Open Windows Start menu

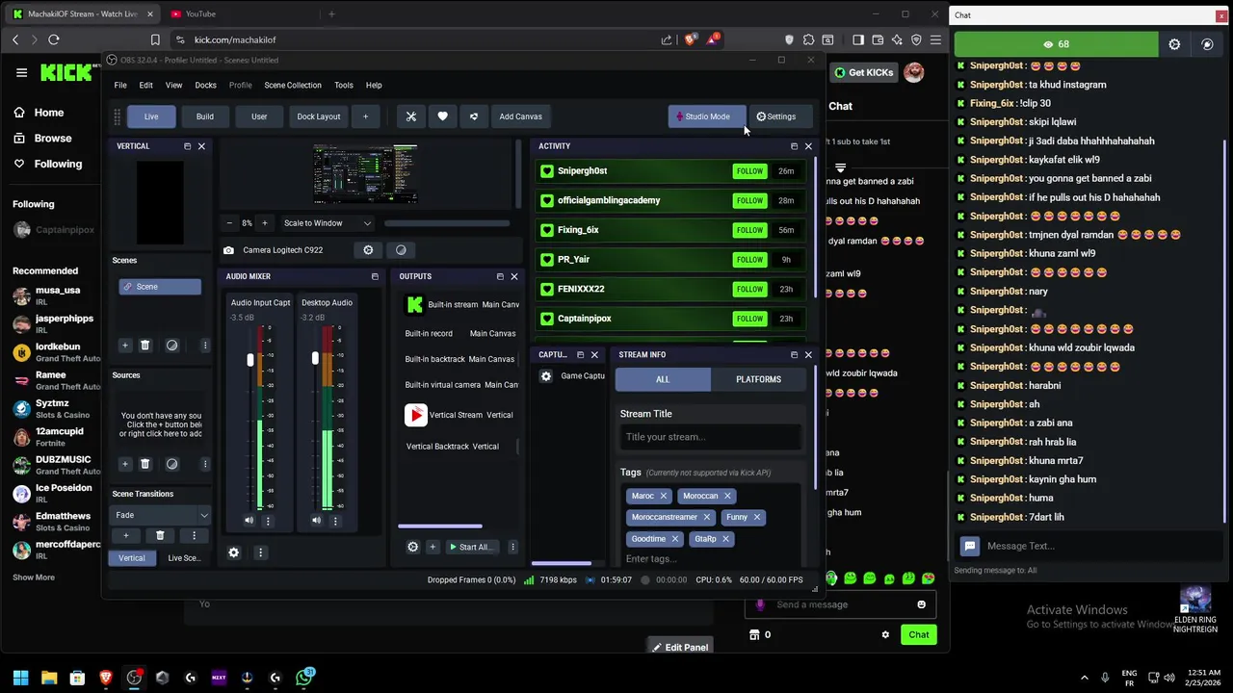coord(21,678)
